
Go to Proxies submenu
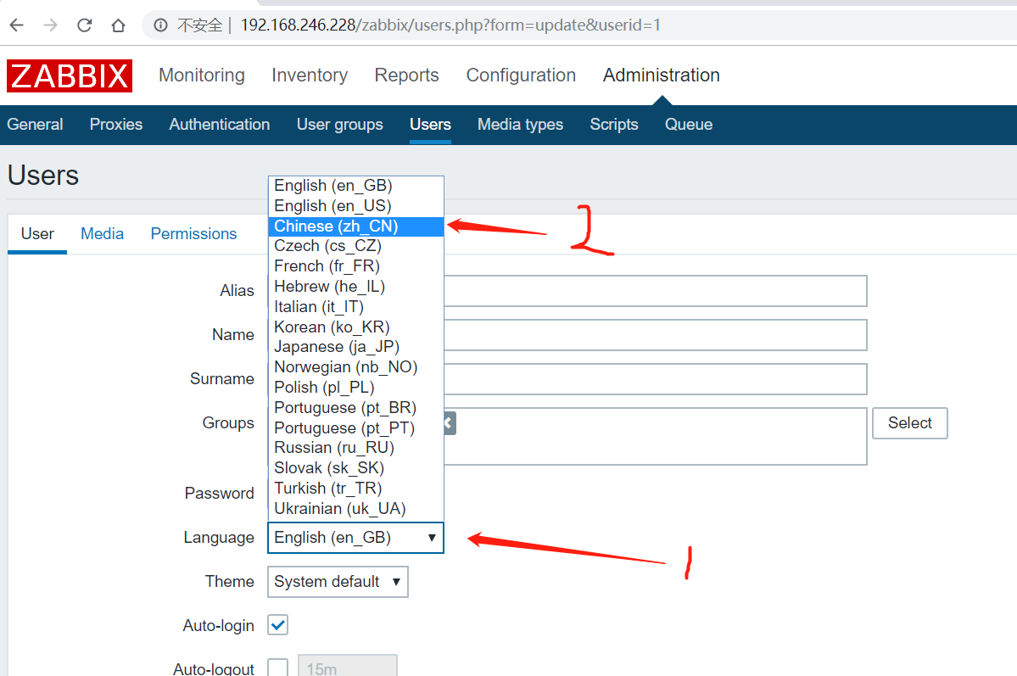[x=116, y=124]
